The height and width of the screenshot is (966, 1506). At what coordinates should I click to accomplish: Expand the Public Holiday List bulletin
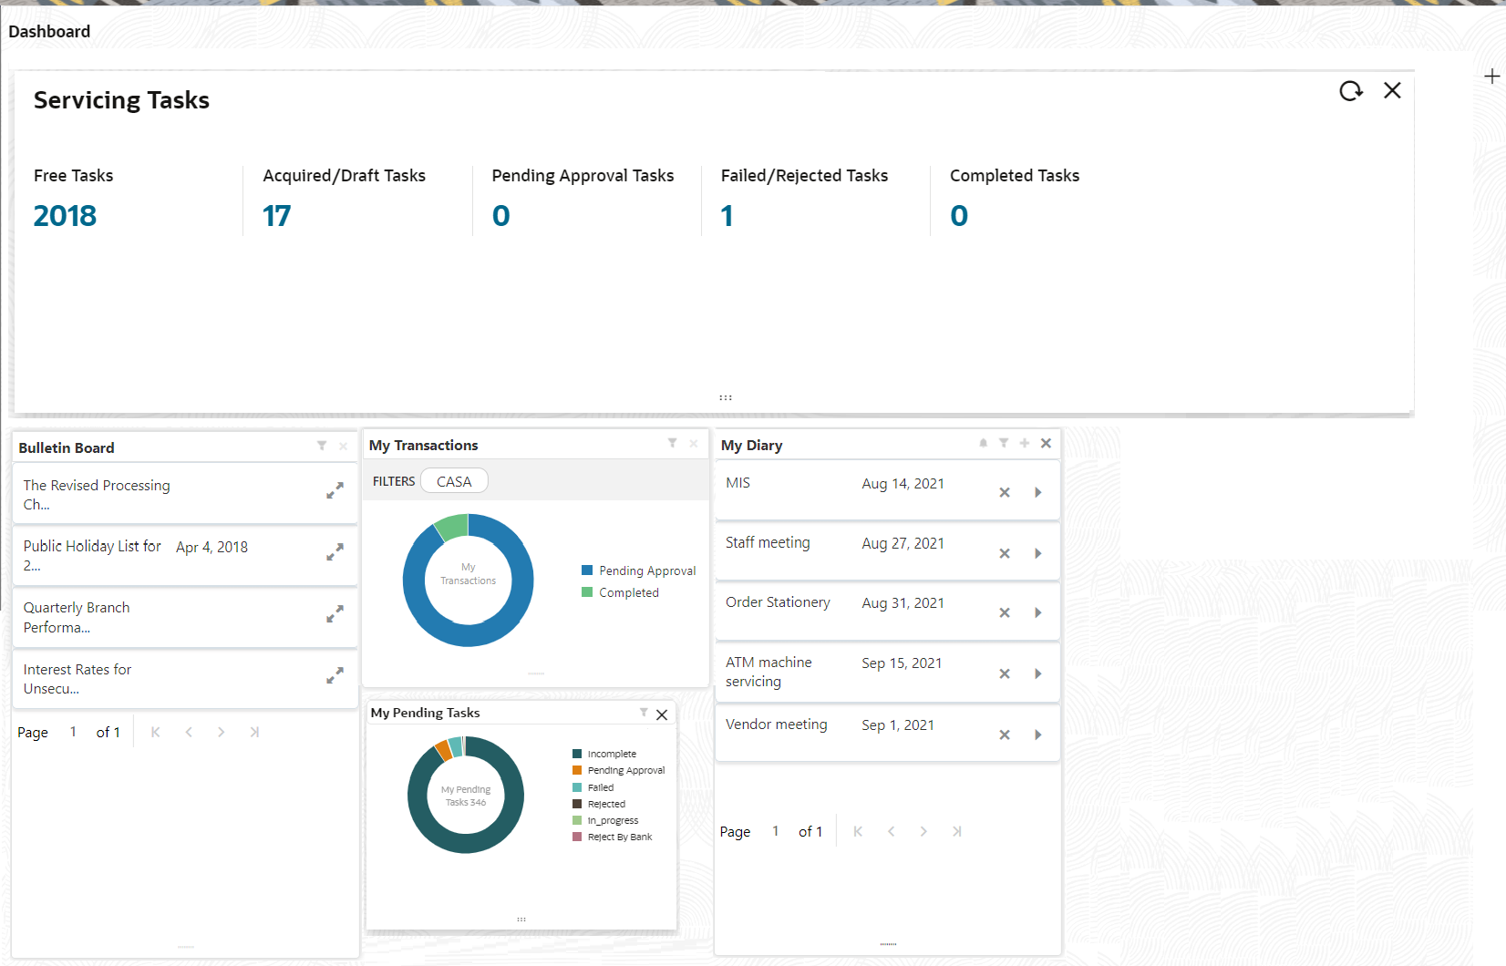pyautogui.click(x=335, y=552)
